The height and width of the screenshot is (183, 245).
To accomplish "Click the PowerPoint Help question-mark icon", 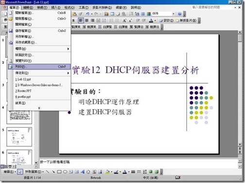I will (179, 14).
